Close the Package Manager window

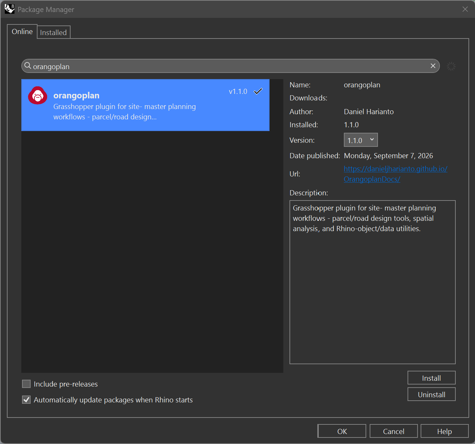(465, 9)
